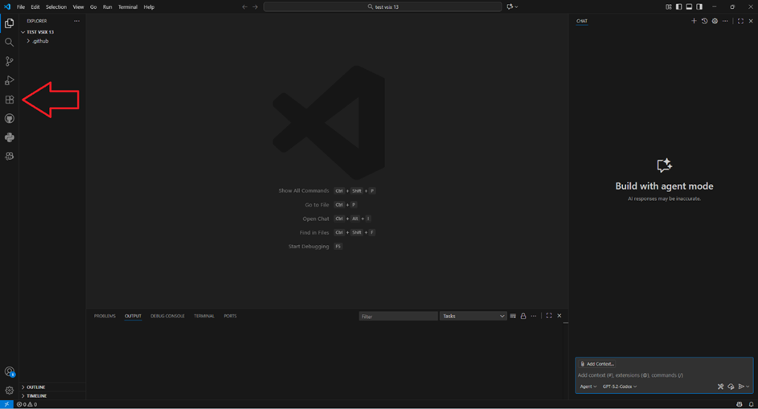Open the File menu
This screenshot has width=758, height=409.
21,6
